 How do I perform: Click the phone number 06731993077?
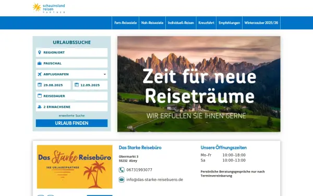(x=139, y=170)
